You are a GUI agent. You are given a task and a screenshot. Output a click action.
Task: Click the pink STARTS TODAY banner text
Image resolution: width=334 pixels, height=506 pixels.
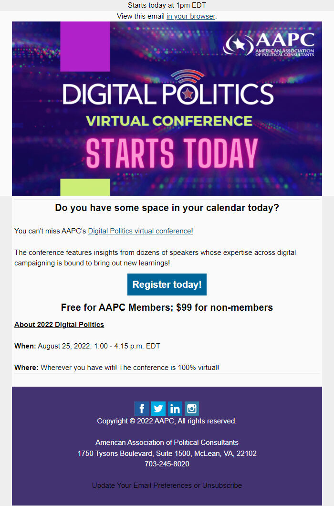coord(172,154)
